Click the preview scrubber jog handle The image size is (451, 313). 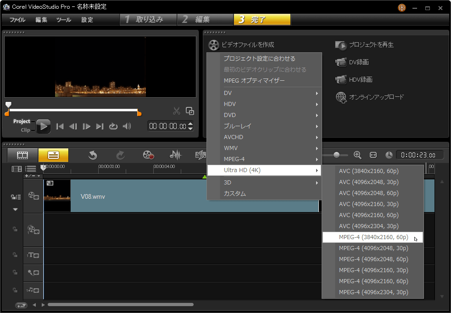tap(8, 105)
